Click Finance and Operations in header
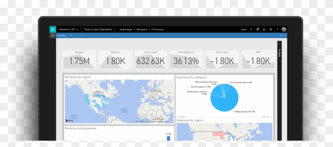Viewport: 333px width, 147px height. point(98,30)
